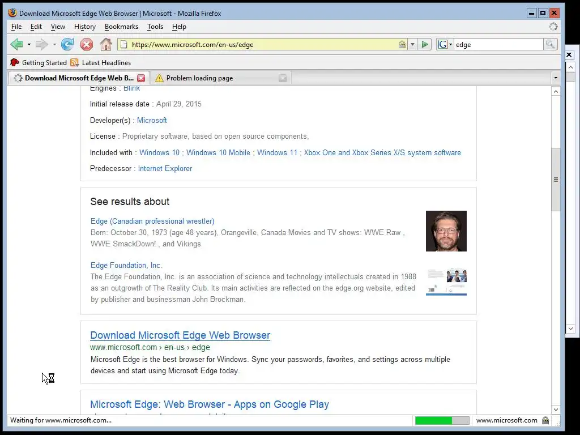This screenshot has height=435, width=580.
Task: Click the green Back arrow button
Action: (x=16, y=44)
